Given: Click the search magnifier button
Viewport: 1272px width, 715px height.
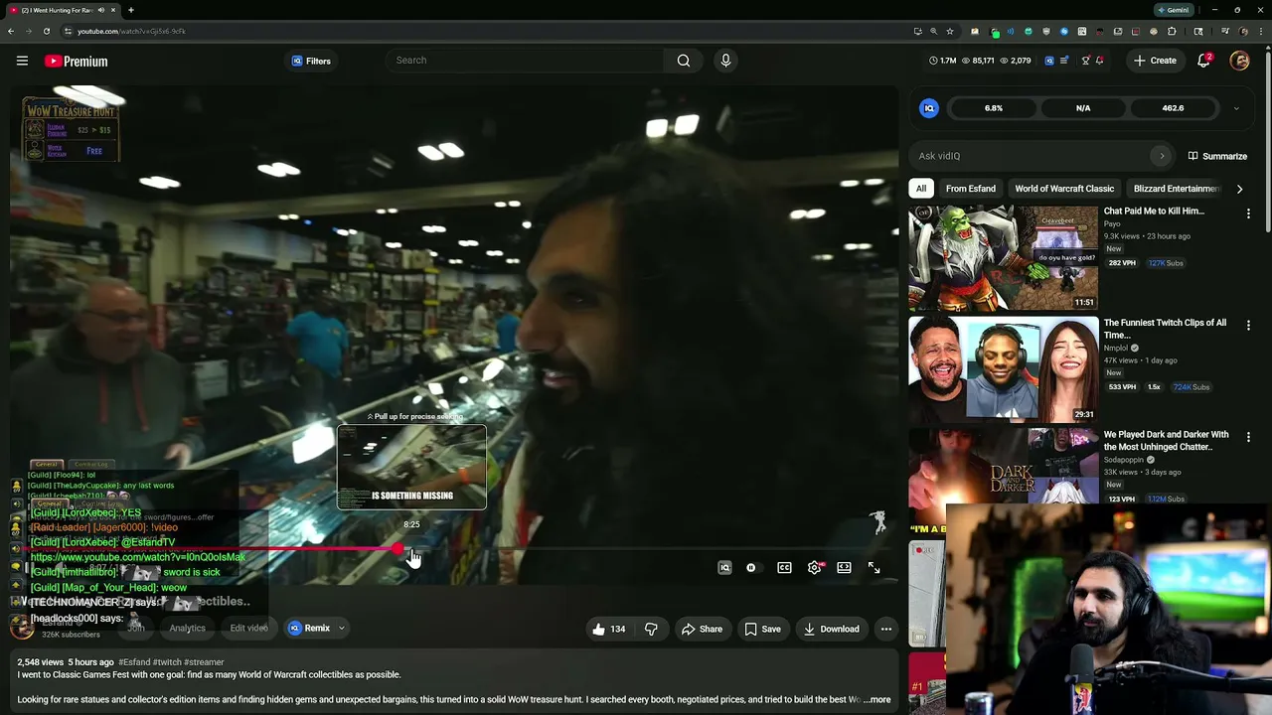Looking at the screenshot, I should [x=684, y=61].
